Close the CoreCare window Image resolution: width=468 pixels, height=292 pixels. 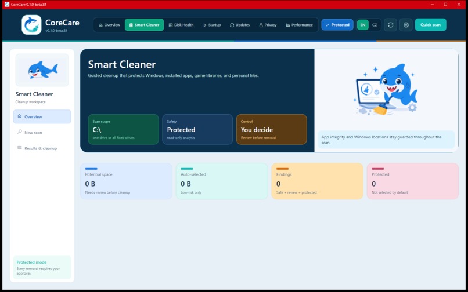click(459, 5)
